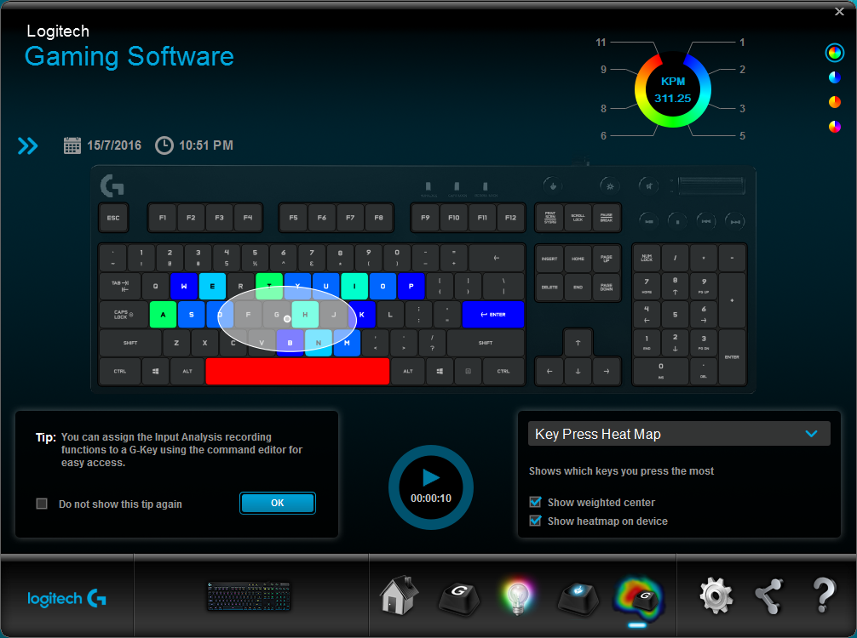The height and width of the screenshot is (638, 857).
Task: Click the U key on heatmap
Action: [x=325, y=286]
